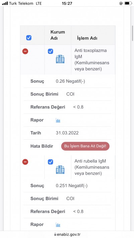The width and height of the screenshot is (134, 238).
Task: Sort by the İşlem Adı column header
Action: click(x=87, y=38)
